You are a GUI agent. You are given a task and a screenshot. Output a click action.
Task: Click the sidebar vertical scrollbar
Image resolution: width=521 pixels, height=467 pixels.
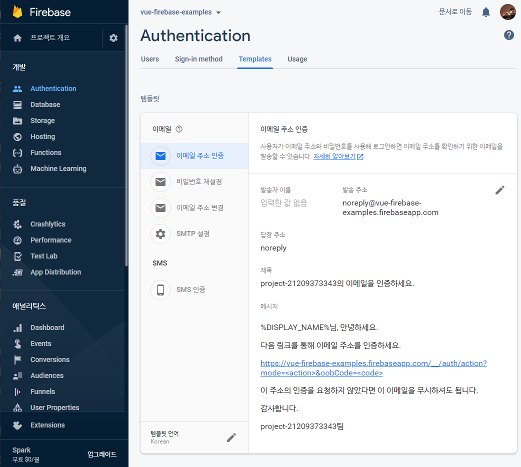(126, 145)
